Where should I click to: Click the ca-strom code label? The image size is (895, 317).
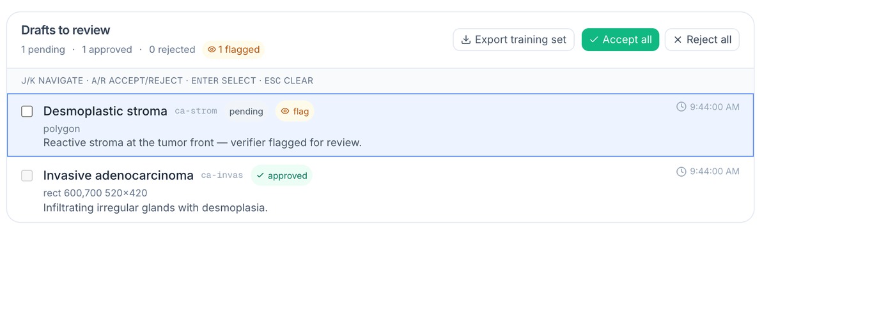click(x=196, y=111)
